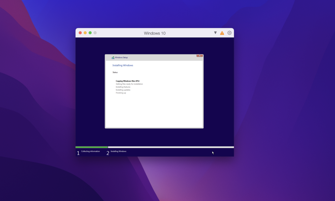The width and height of the screenshot is (335, 201).
Task: Open the Parallels warning triangle alert
Action: (222, 33)
